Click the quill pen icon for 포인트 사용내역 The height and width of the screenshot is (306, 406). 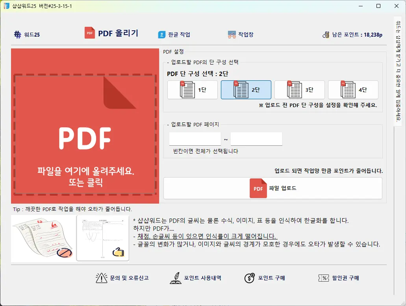pos(176,278)
